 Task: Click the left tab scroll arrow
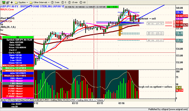[2, 100]
